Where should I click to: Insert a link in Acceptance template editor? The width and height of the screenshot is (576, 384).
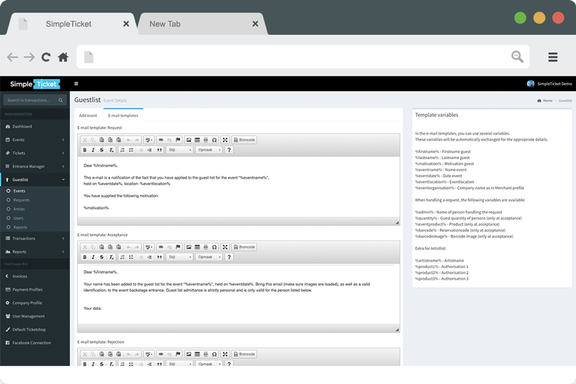click(x=161, y=247)
